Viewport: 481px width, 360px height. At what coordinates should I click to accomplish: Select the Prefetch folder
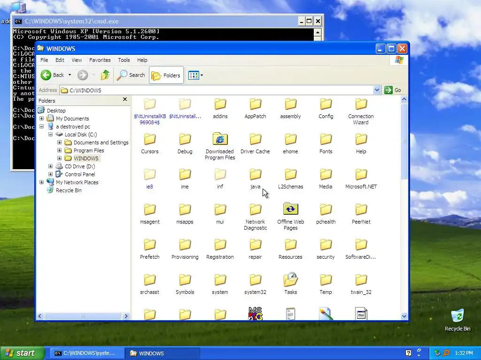150,248
